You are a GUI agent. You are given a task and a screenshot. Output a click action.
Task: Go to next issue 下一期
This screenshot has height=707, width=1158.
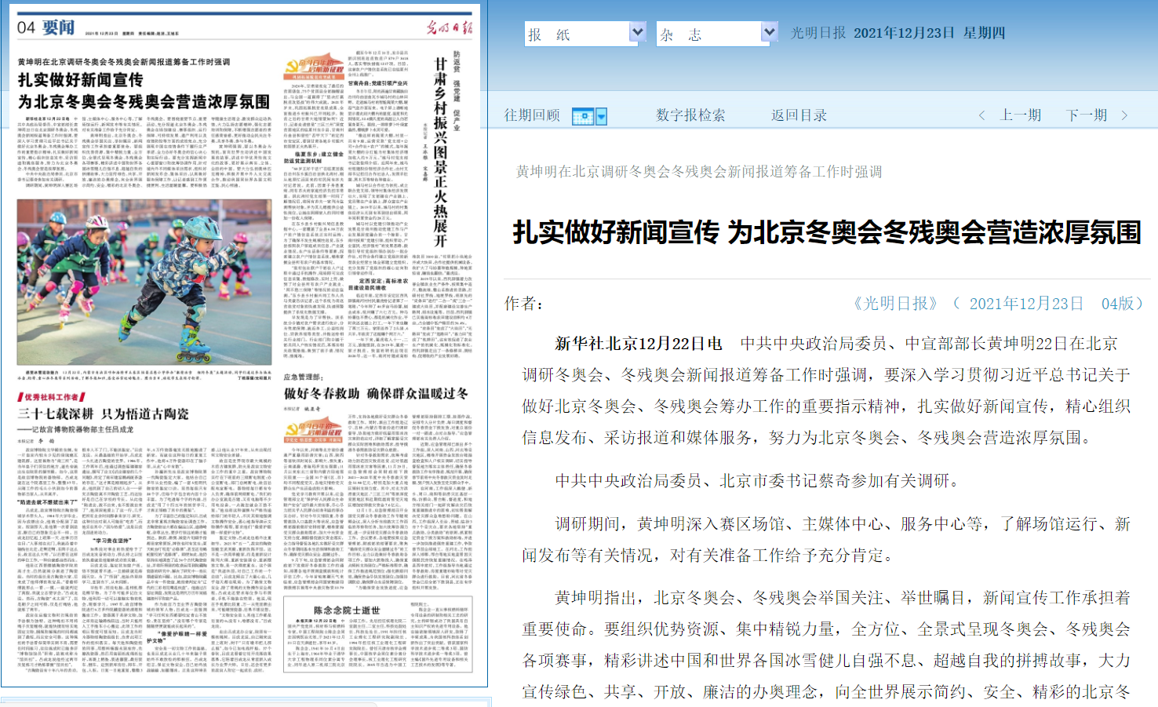tap(1087, 115)
